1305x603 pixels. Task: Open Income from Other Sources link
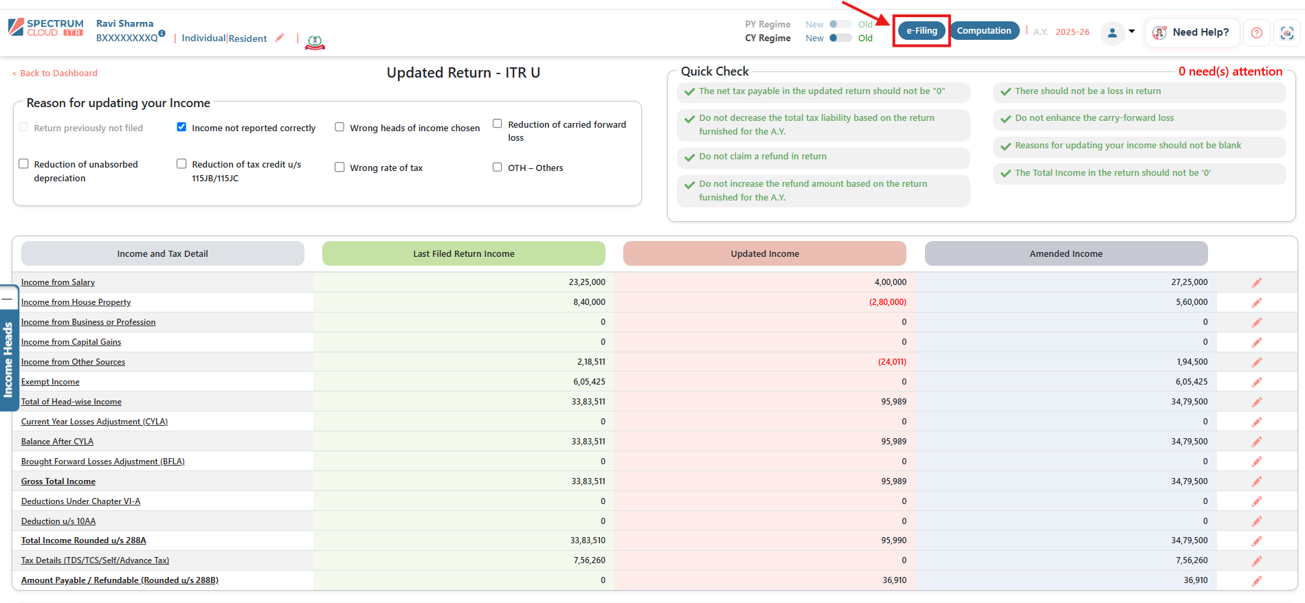click(x=73, y=362)
